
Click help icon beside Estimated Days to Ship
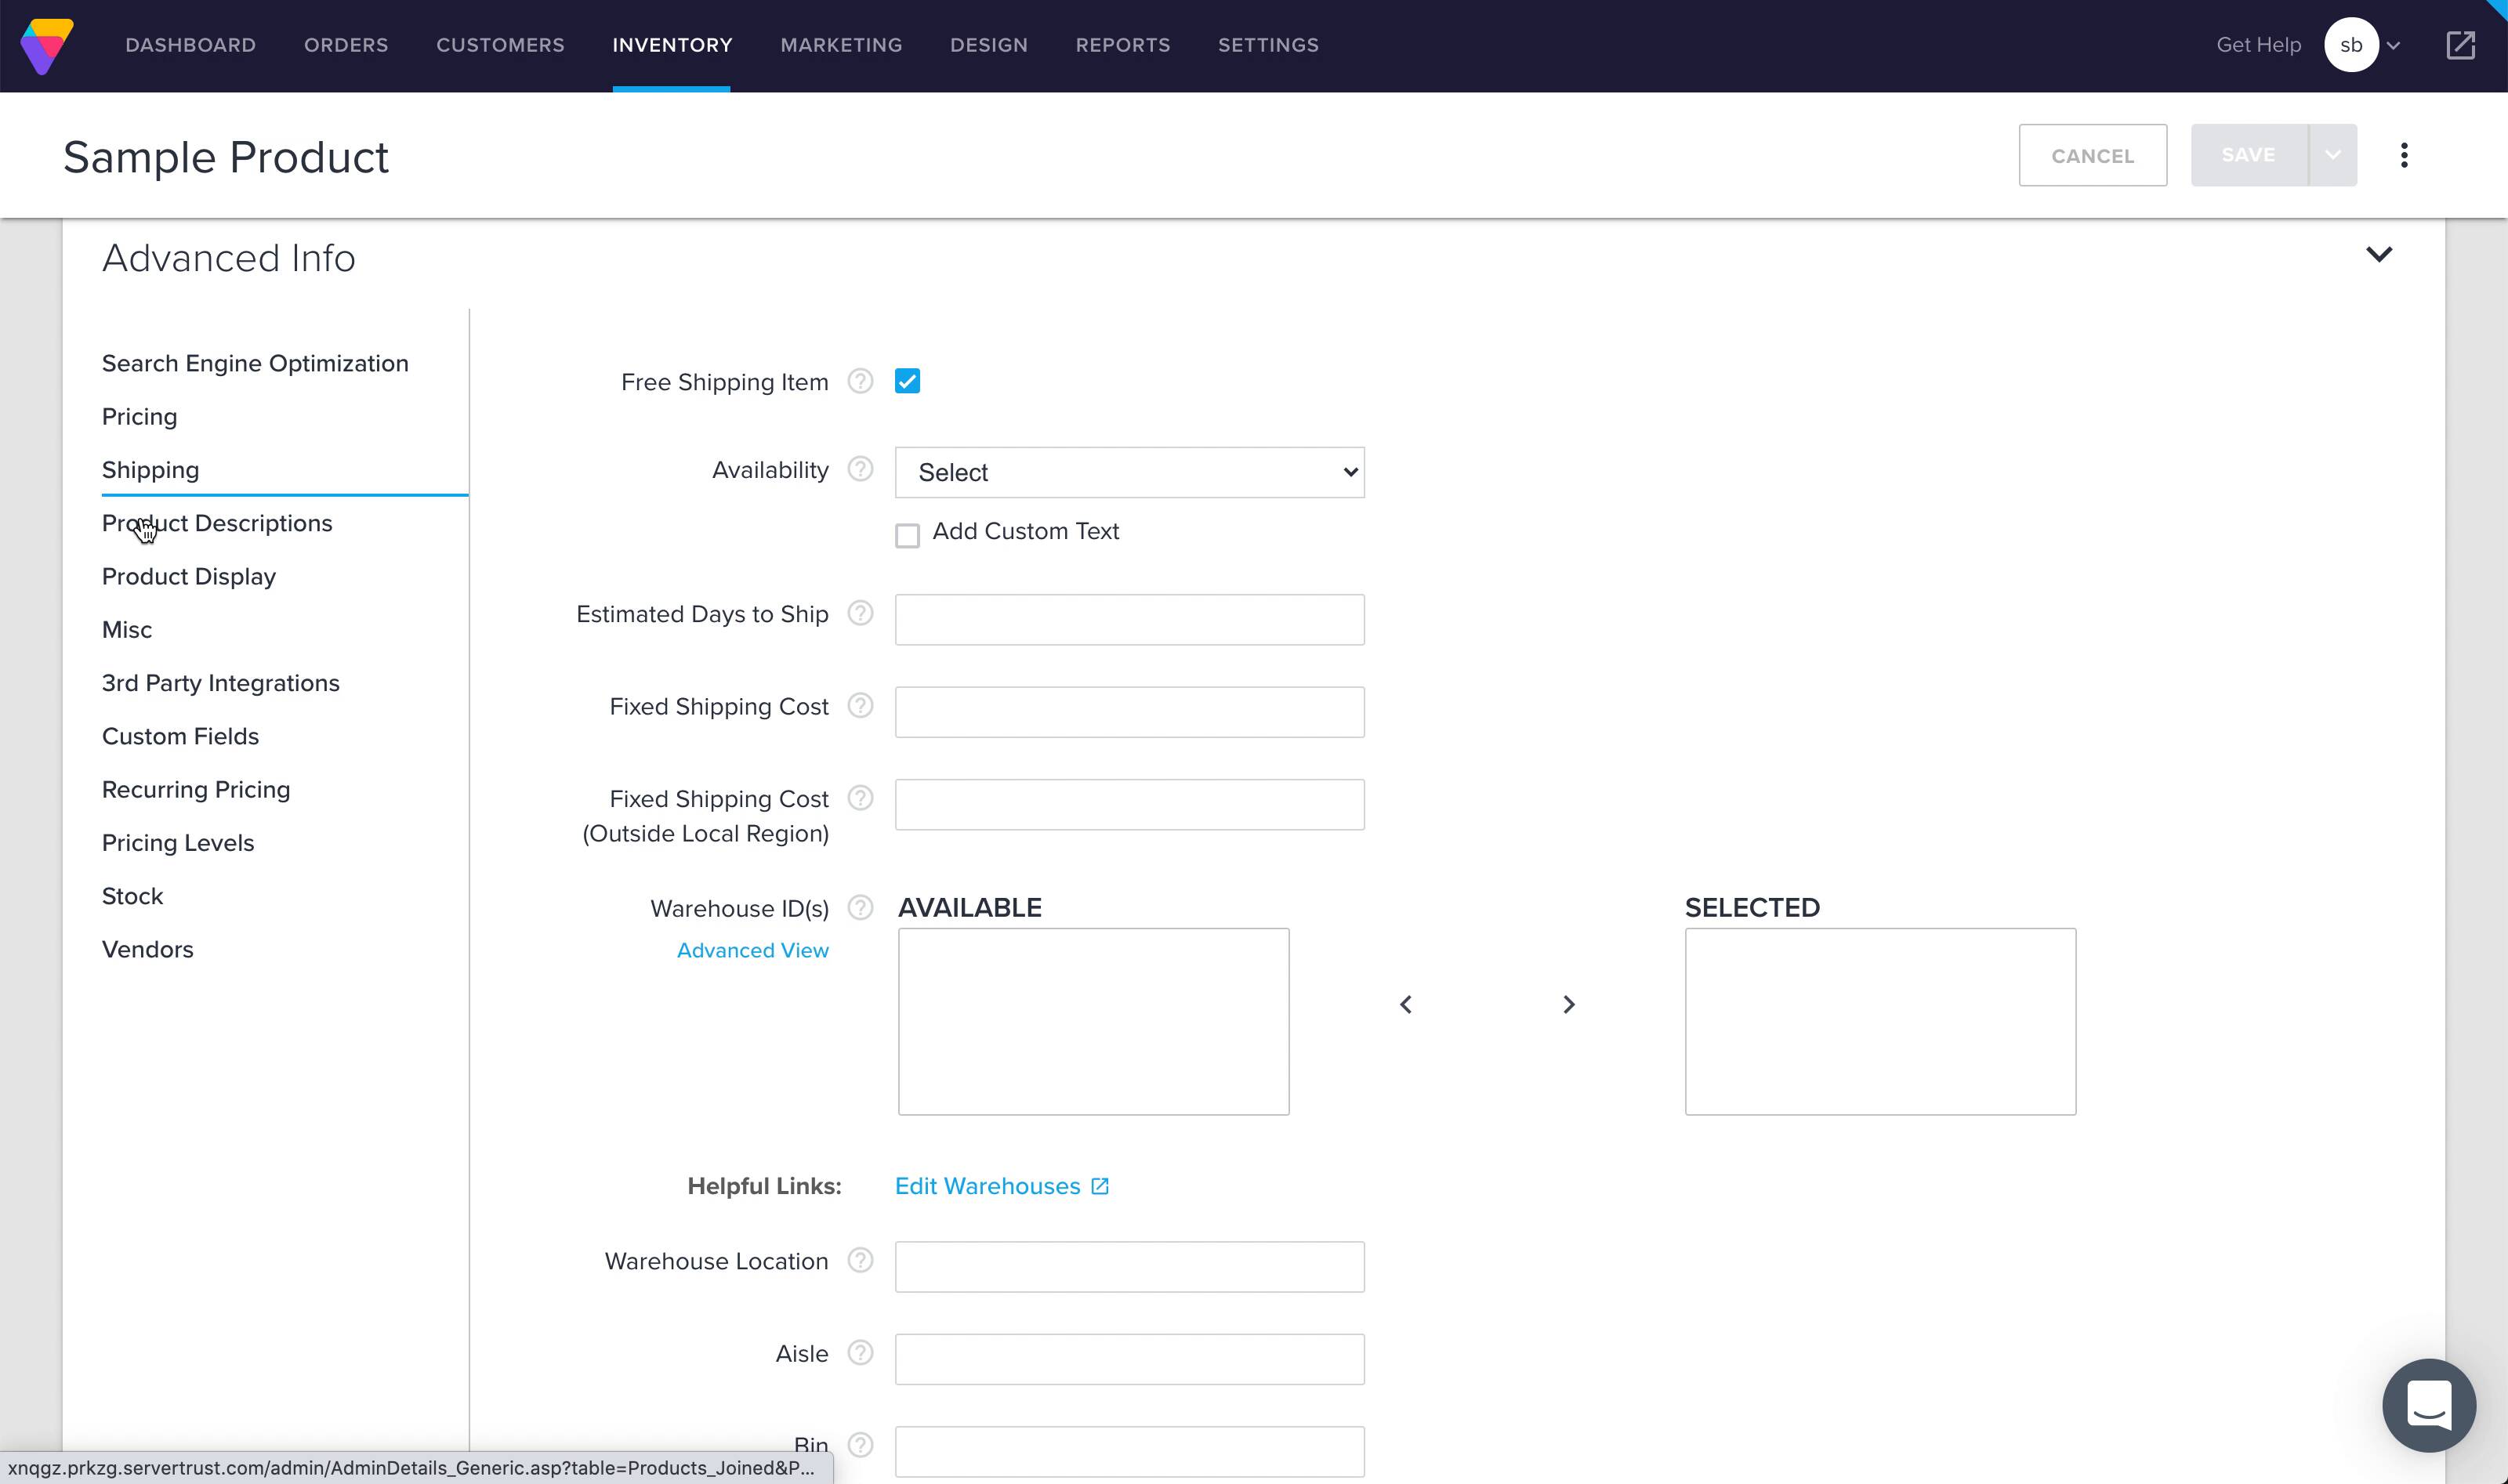[860, 613]
